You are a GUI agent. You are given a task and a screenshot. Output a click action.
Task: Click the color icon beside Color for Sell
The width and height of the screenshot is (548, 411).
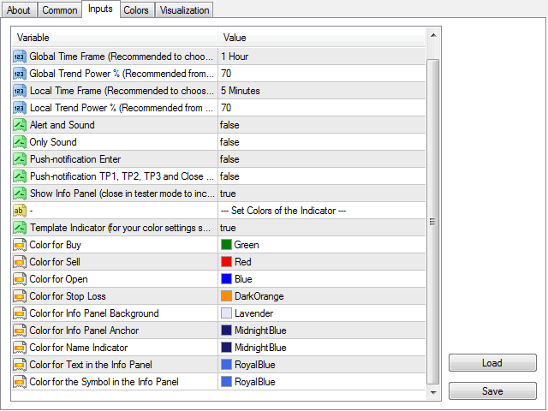20,262
